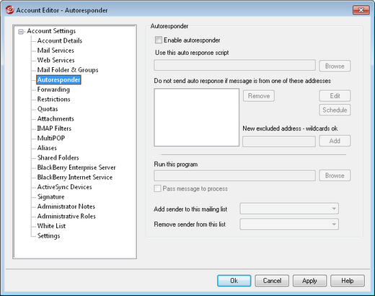Open Add sender to this mailing list dropdown

[289, 209]
